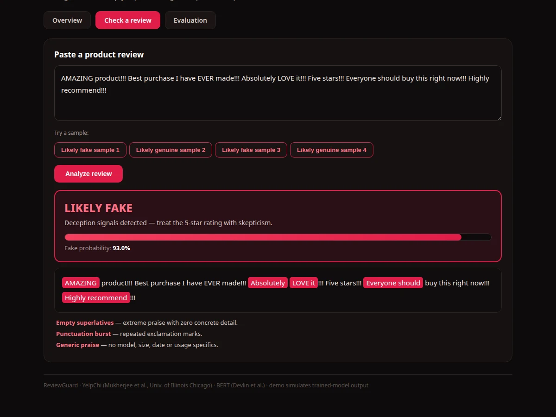Load Likely genuine sample 2
Image resolution: width=556 pixels, height=417 pixels.
point(171,150)
